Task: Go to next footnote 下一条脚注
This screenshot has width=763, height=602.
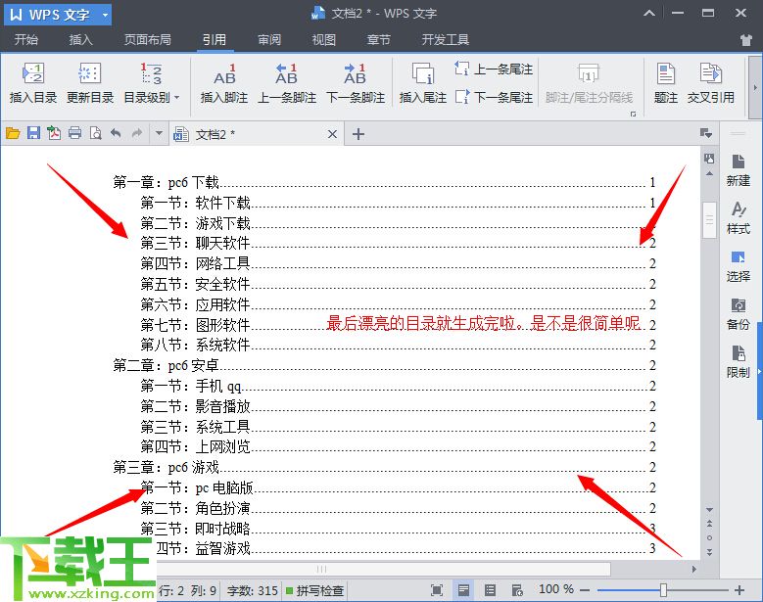Action: [x=356, y=83]
